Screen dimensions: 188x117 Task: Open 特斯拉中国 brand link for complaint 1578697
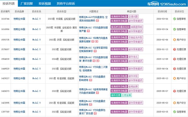click(19, 49)
